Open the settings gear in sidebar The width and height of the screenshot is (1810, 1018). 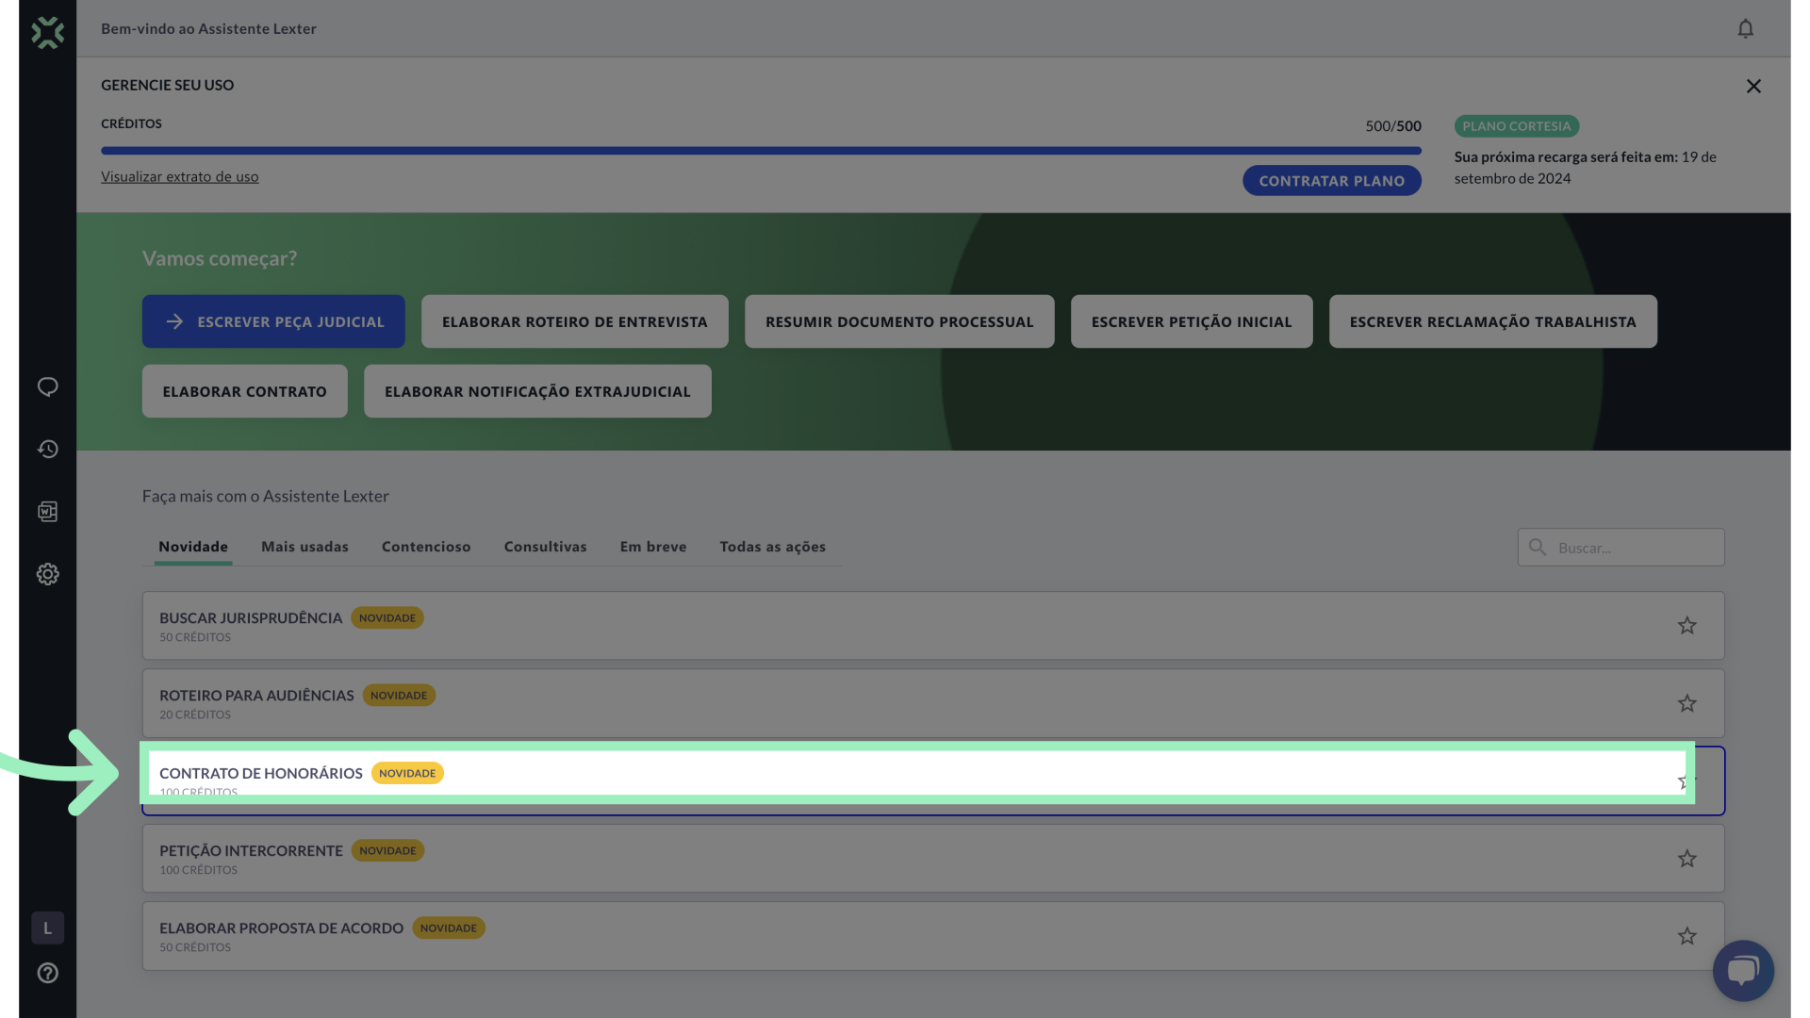pos(47,574)
